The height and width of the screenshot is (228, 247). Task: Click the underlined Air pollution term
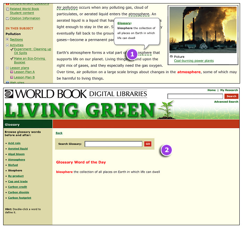(x=67, y=8)
